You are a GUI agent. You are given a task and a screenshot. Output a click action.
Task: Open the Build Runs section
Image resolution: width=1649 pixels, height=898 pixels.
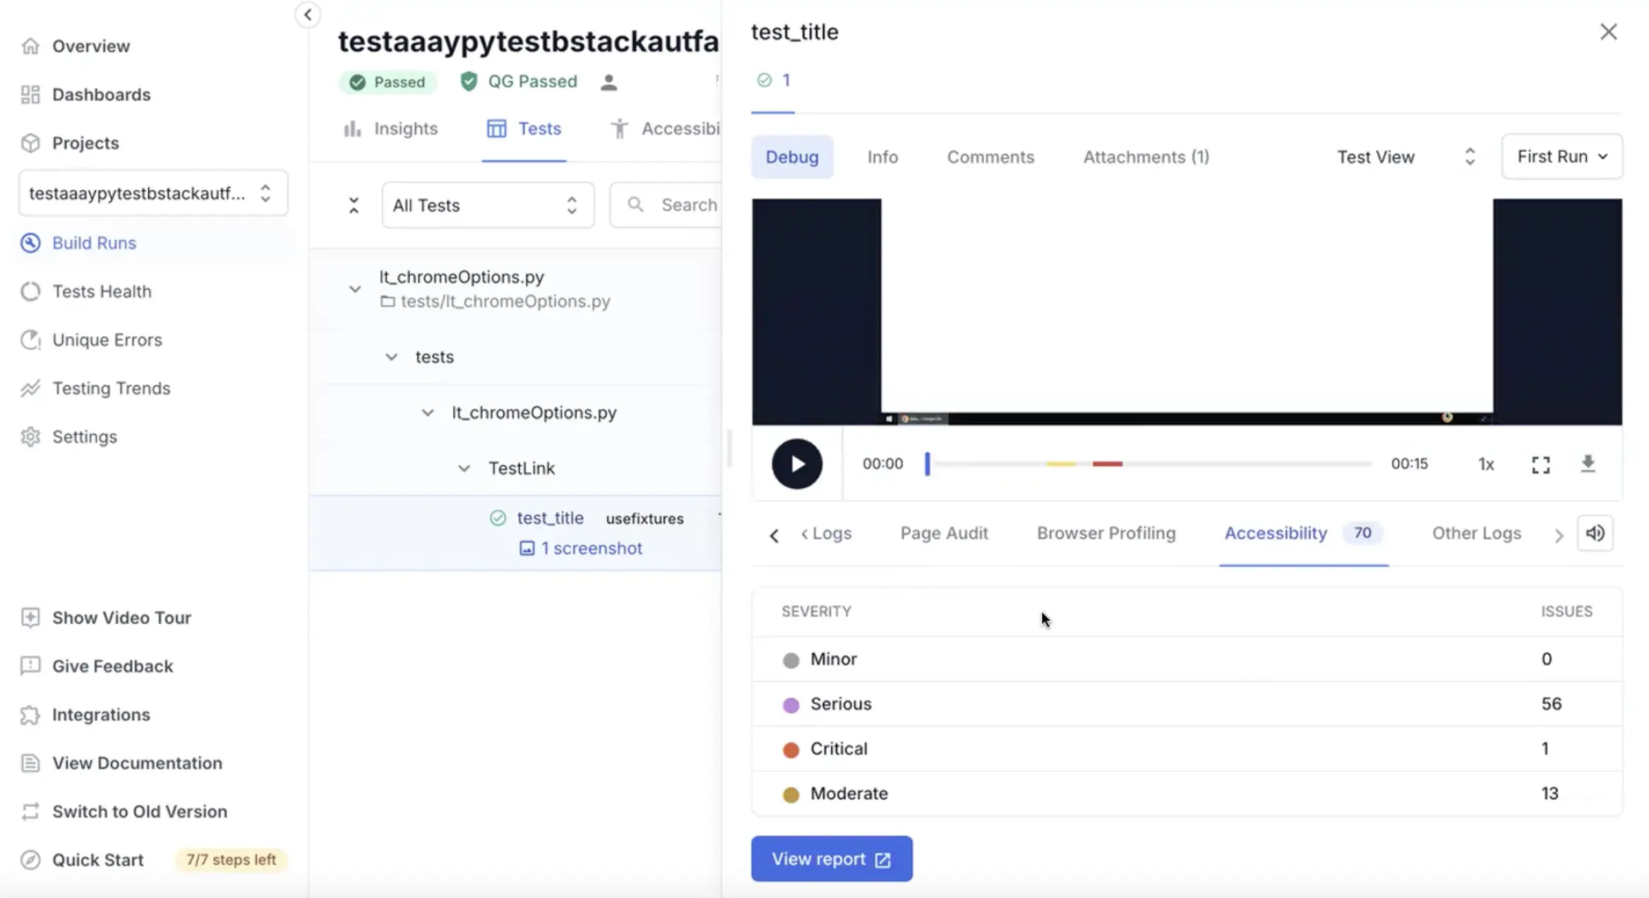click(x=94, y=243)
